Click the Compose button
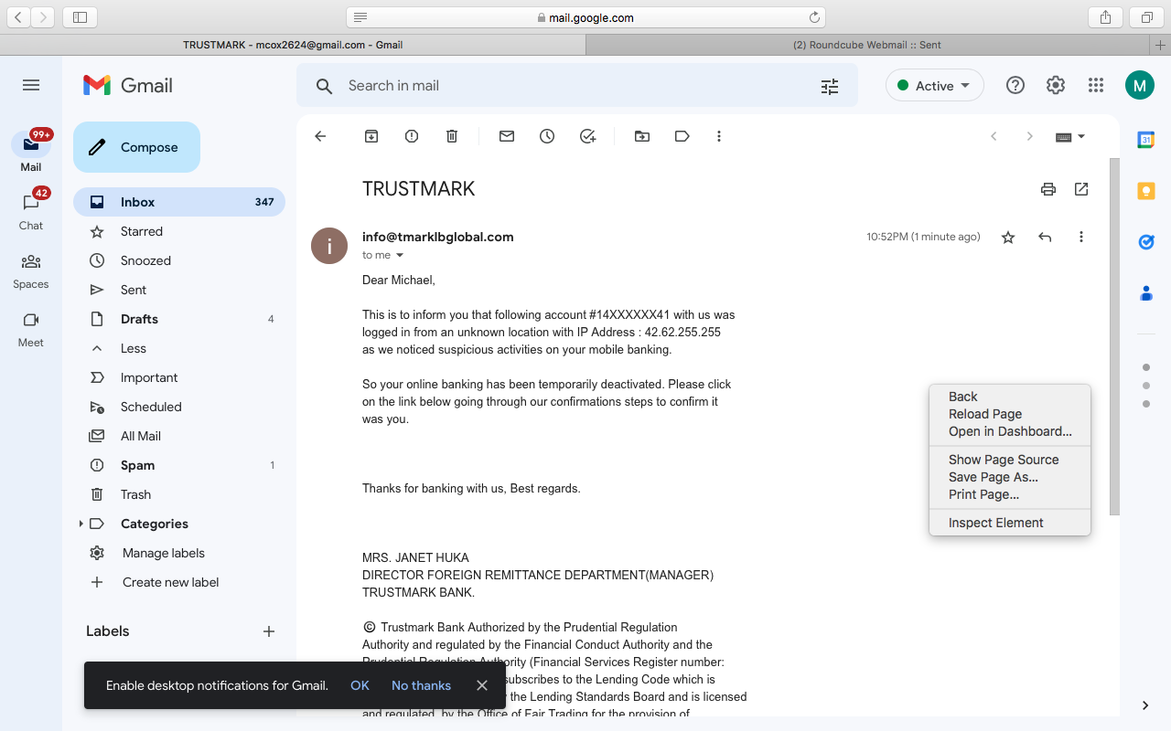The width and height of the screenshot is (1171, 731). 136,147
